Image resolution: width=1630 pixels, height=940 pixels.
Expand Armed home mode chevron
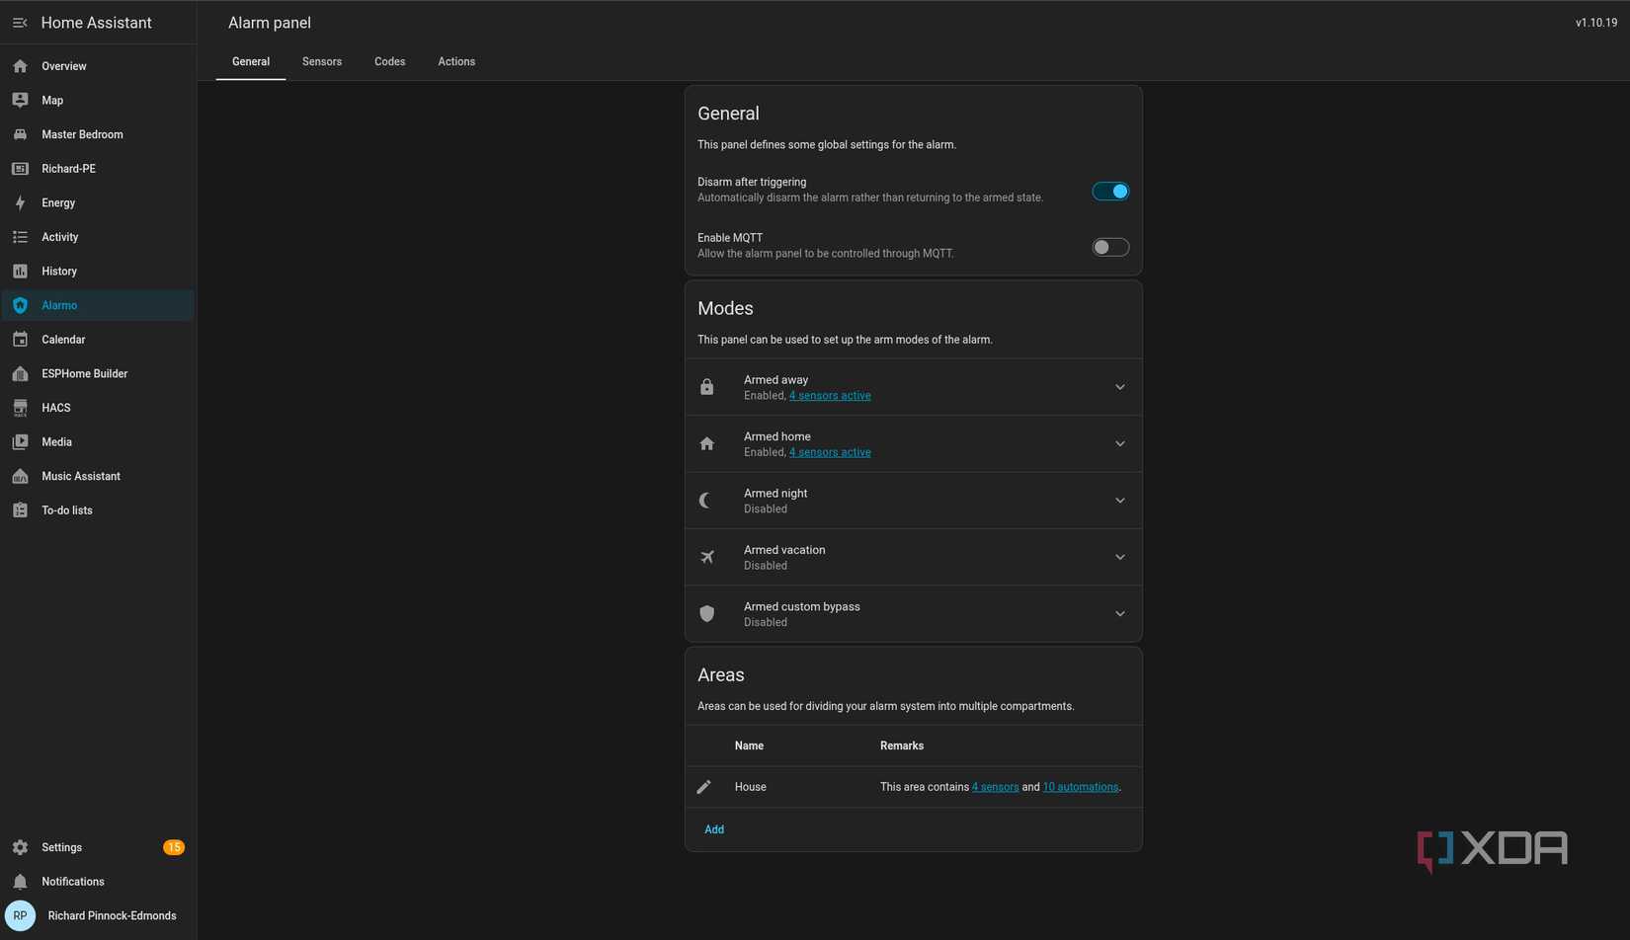[1120, 444]
